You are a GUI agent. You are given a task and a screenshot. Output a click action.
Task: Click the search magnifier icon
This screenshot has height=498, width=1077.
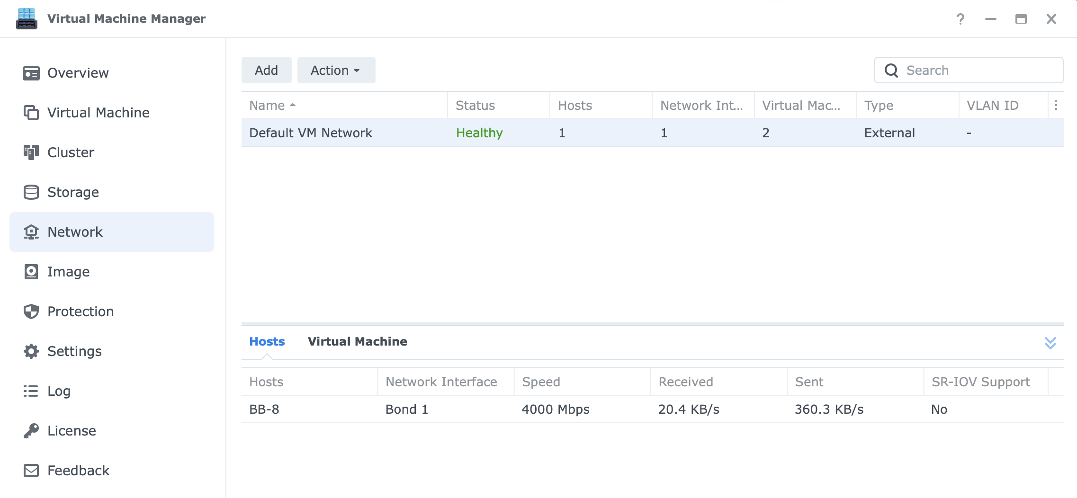(x=891, y=71)
